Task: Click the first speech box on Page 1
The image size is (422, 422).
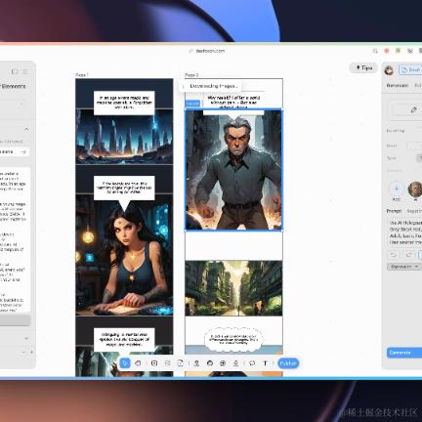Action: point(124,103)
